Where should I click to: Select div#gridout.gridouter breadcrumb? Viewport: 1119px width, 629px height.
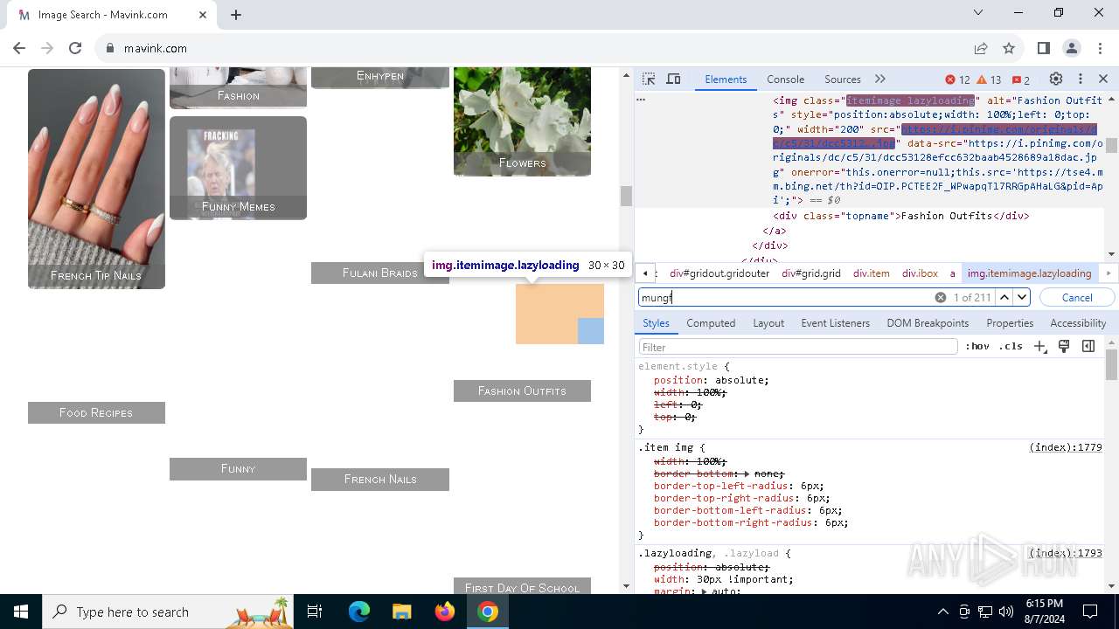(x=719, y=273)
